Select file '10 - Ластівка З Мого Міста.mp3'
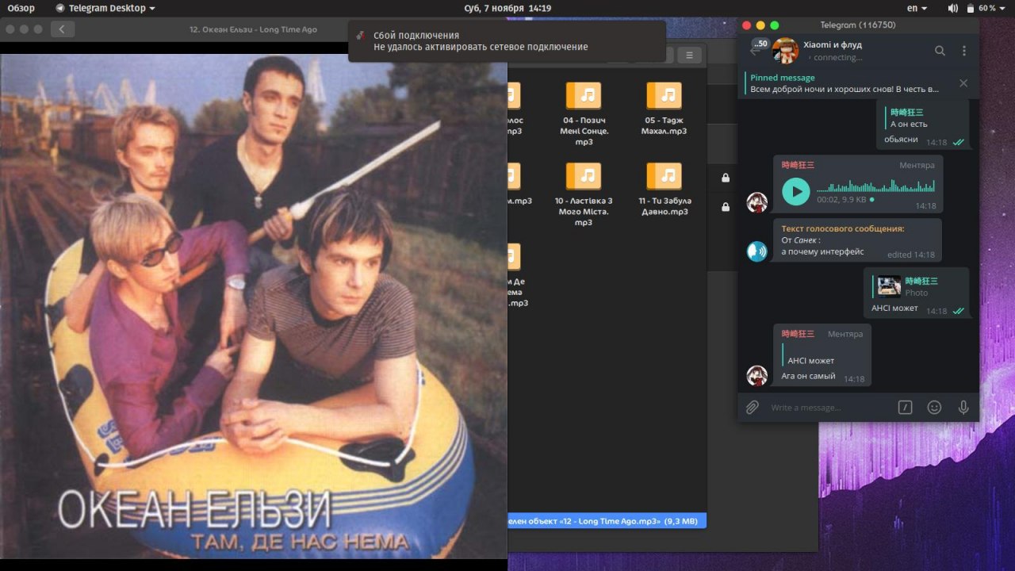 [584, 193]
